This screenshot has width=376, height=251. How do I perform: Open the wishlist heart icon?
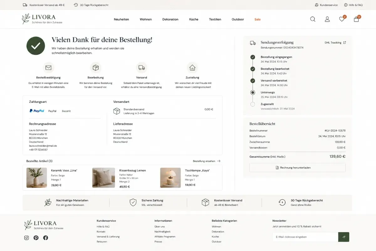point(342,19)
